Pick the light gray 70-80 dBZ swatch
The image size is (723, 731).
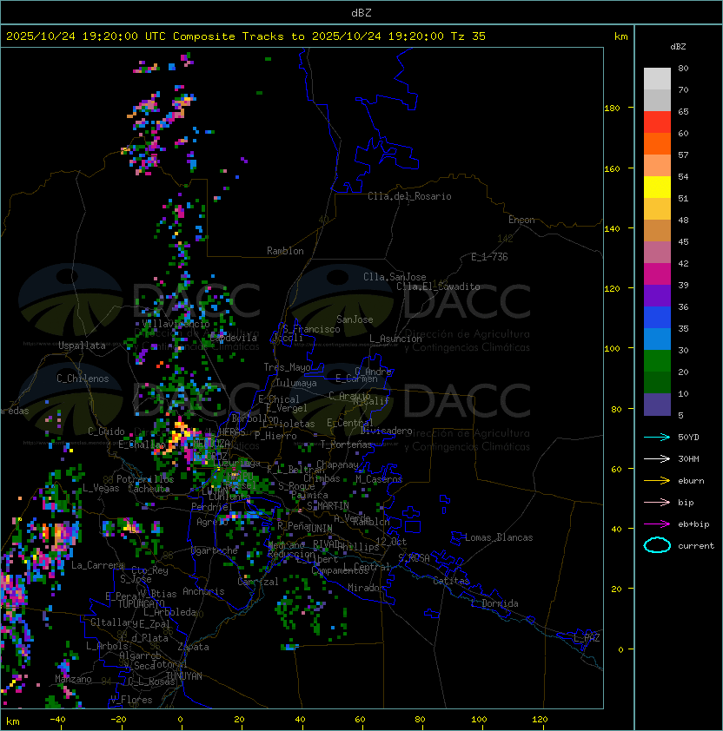tap(657, 79)
